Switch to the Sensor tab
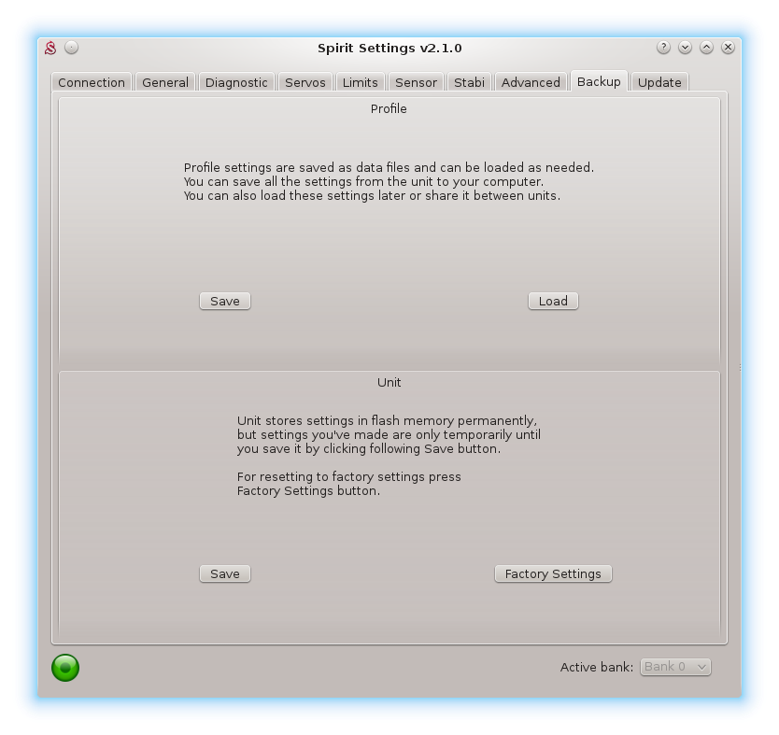779x735 pixels. pos(416,82)
